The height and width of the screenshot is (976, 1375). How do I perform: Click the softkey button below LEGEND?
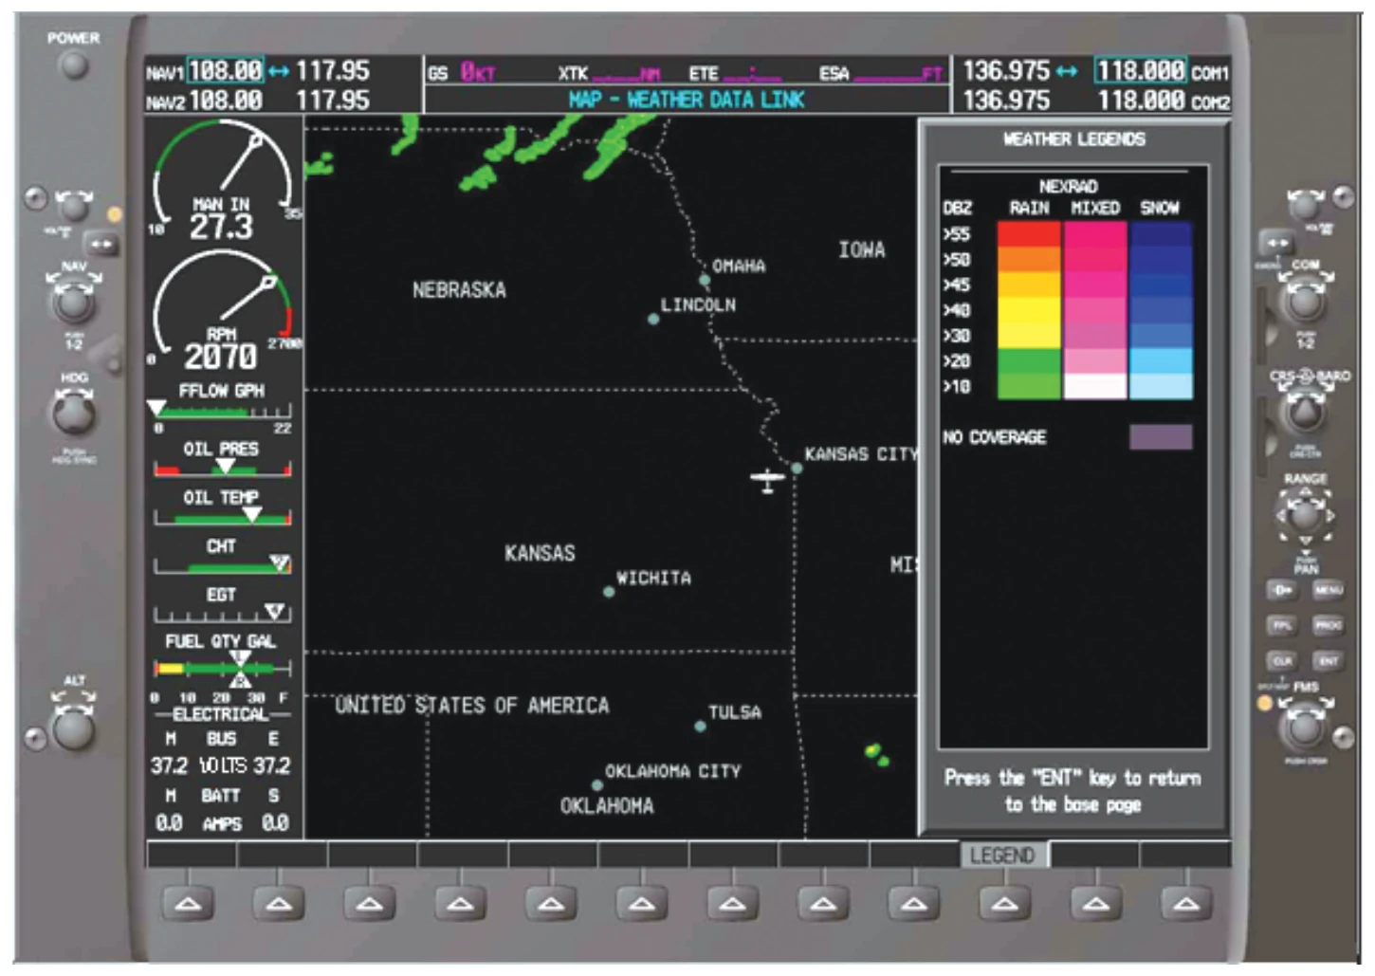[x=1004, y=904]
